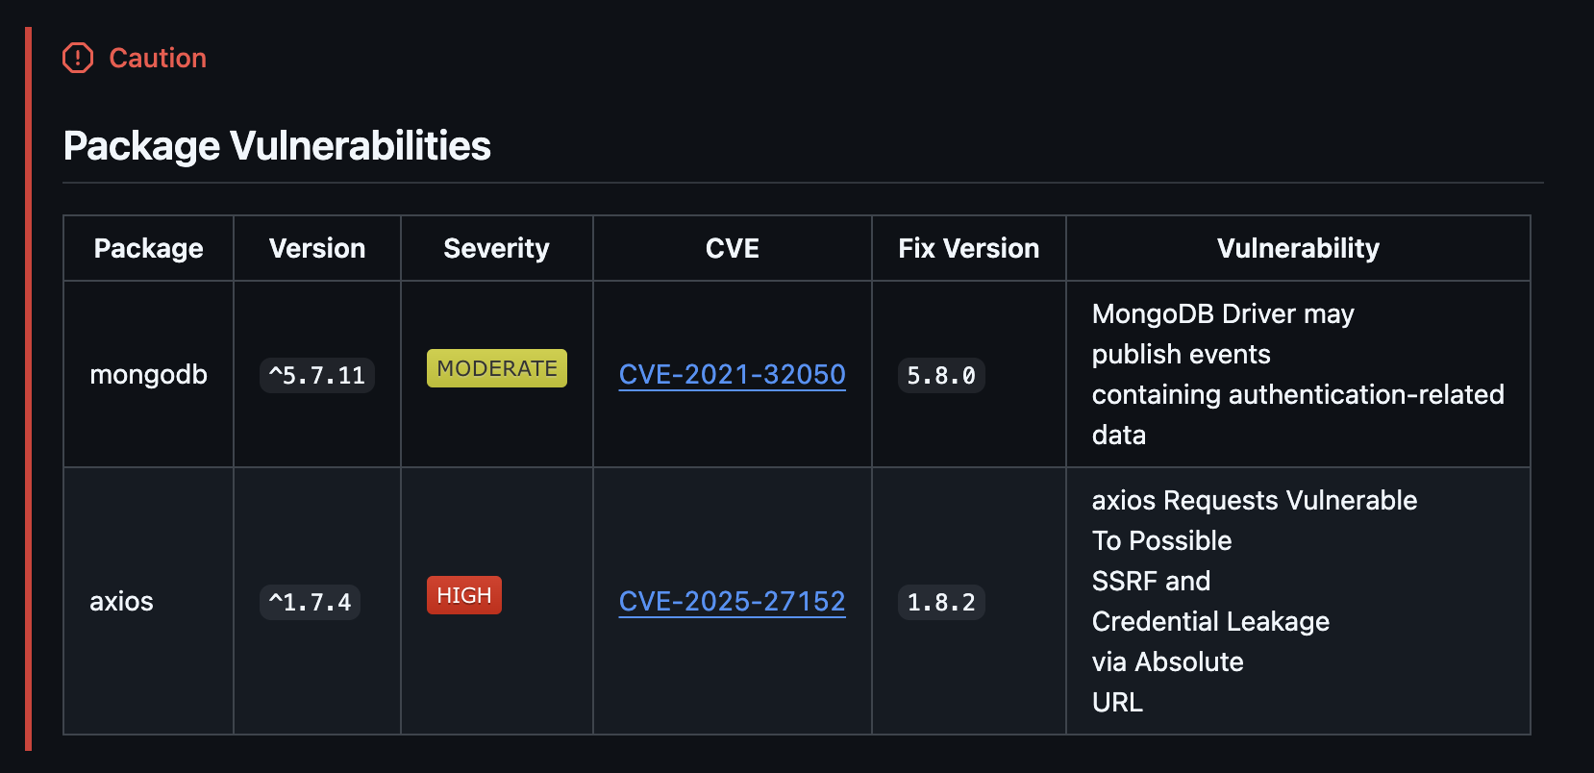Click the MODERATE severity badge
This screenshot has width=1594, height=773.
tap(497, 368)
